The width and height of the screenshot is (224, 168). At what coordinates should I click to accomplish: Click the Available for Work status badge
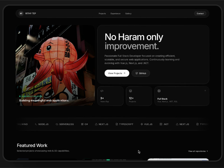(31, 96)
